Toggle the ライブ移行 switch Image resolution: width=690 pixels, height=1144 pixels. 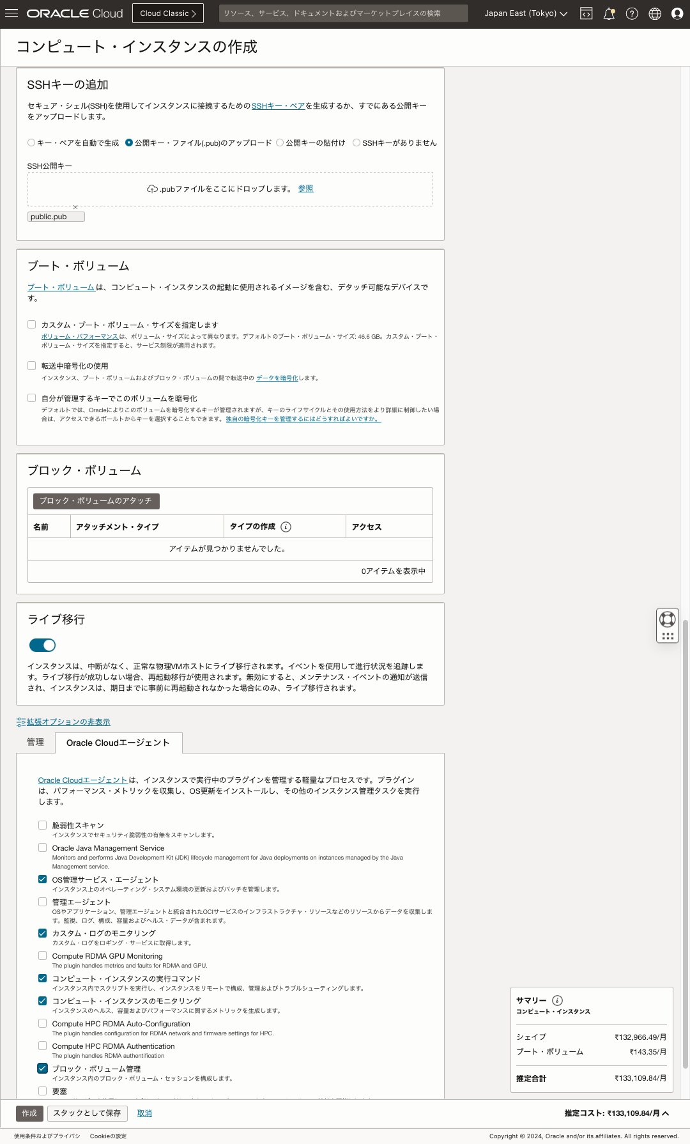[43, 645]
